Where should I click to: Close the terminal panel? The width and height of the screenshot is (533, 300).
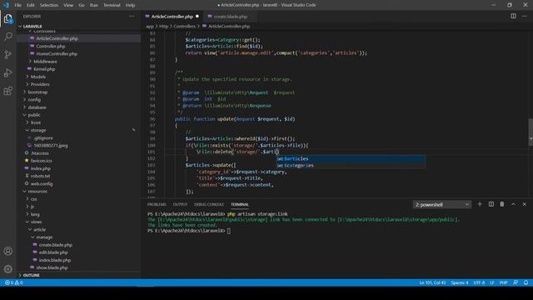pyautogui.click(x=524, y=204)
